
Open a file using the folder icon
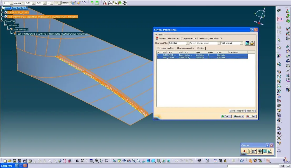pyautogui.click(x=10, y=161)
